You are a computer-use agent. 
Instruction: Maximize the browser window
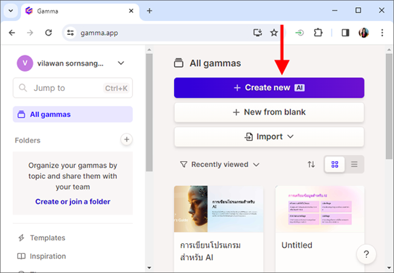tap(358, 11)
